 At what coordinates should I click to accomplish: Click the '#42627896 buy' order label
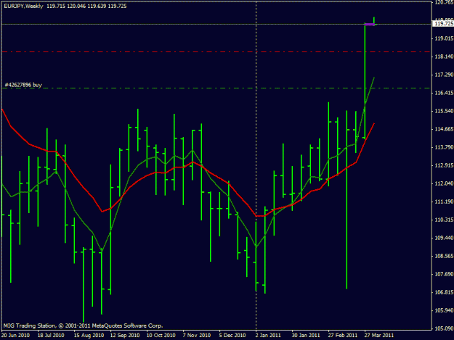click(x=23, y=85)
